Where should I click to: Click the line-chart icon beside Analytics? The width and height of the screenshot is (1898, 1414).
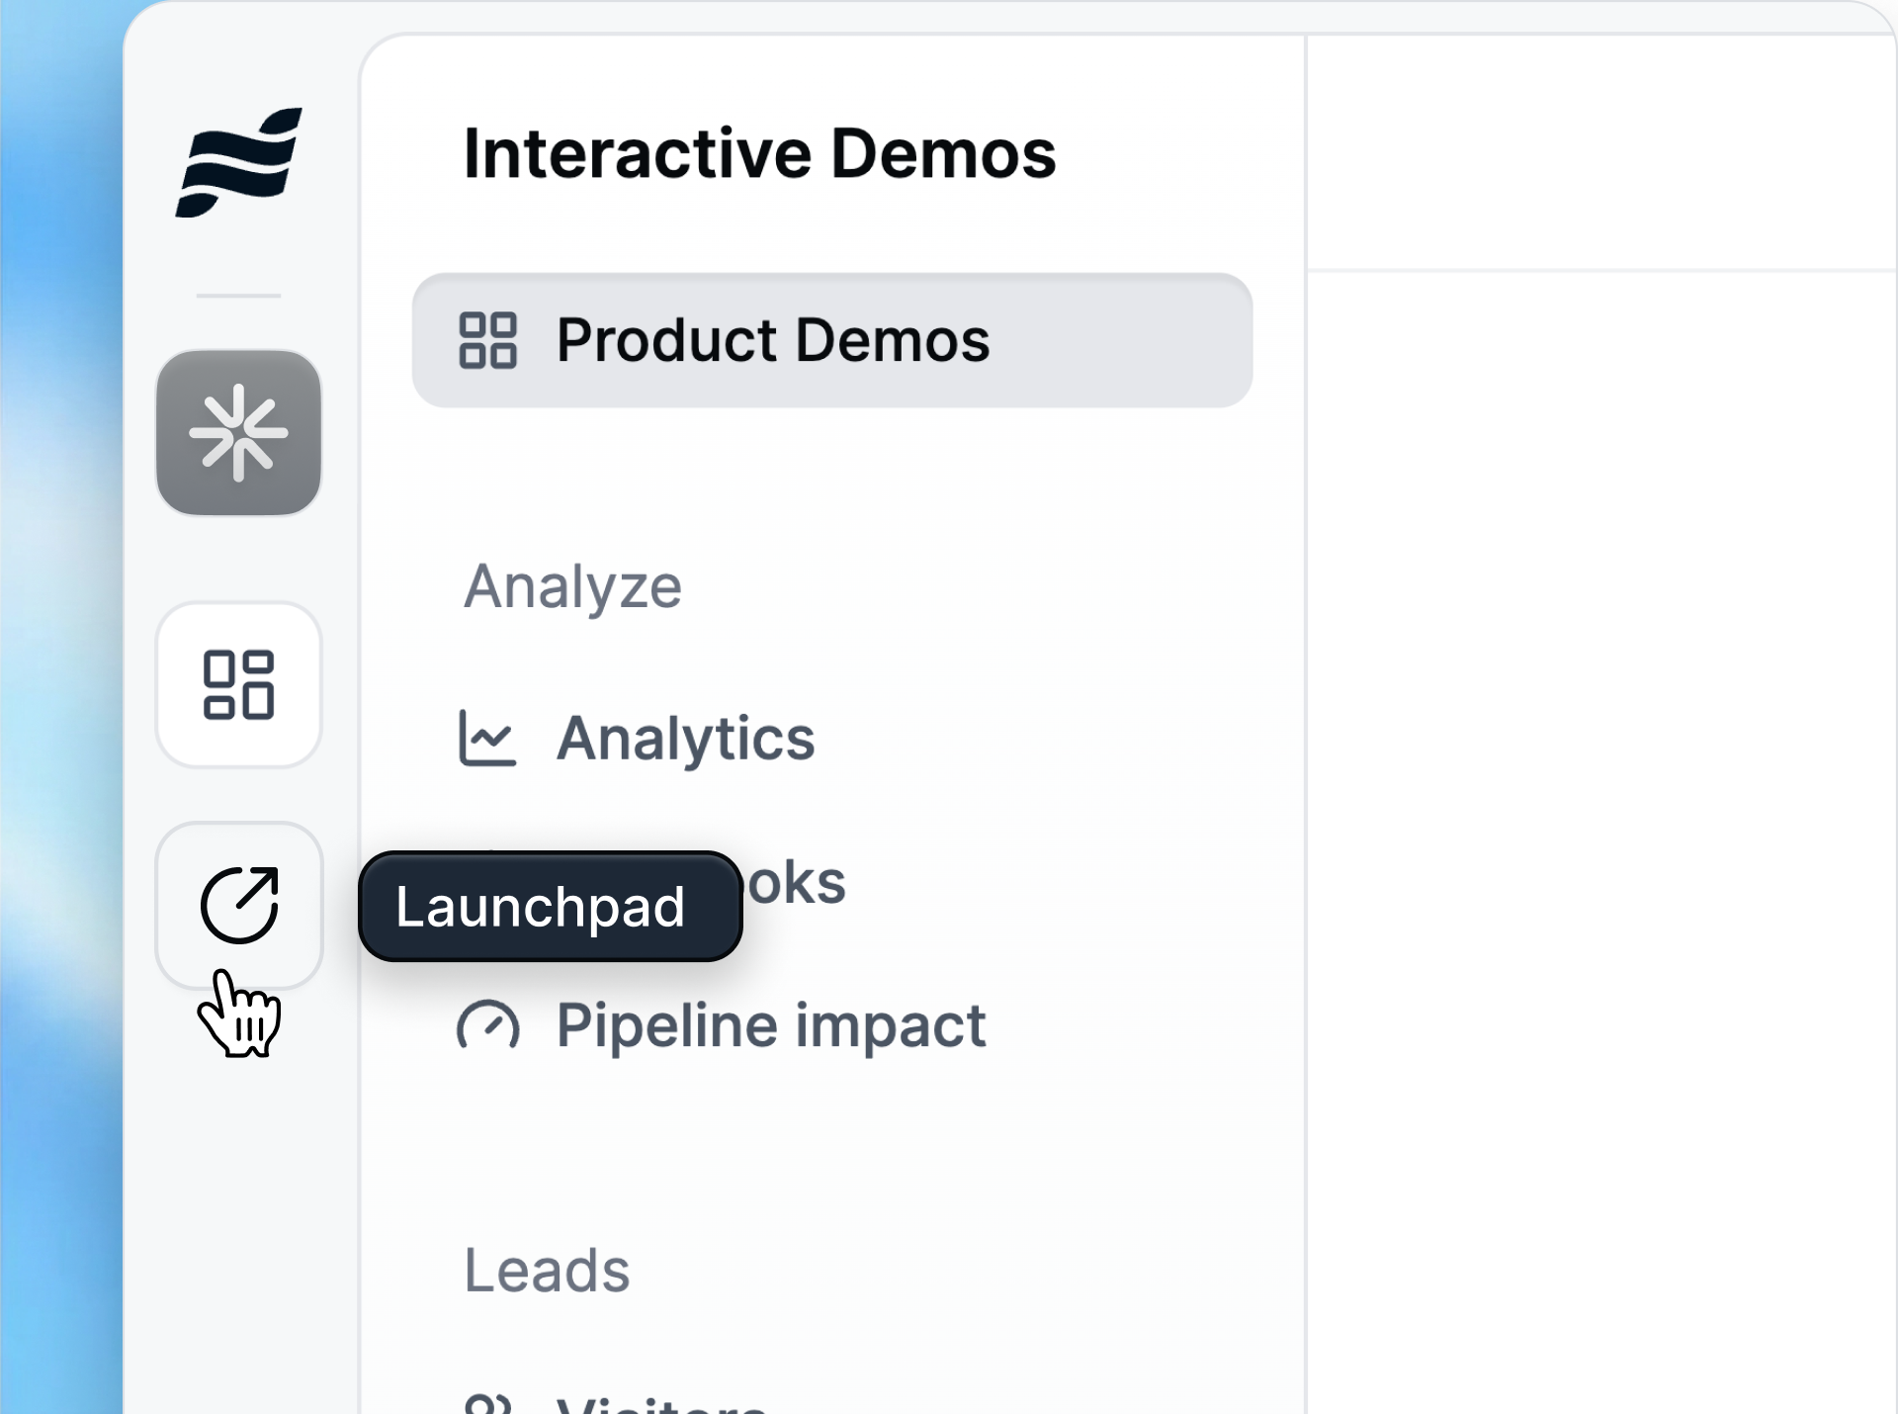[x=488, y=737]
